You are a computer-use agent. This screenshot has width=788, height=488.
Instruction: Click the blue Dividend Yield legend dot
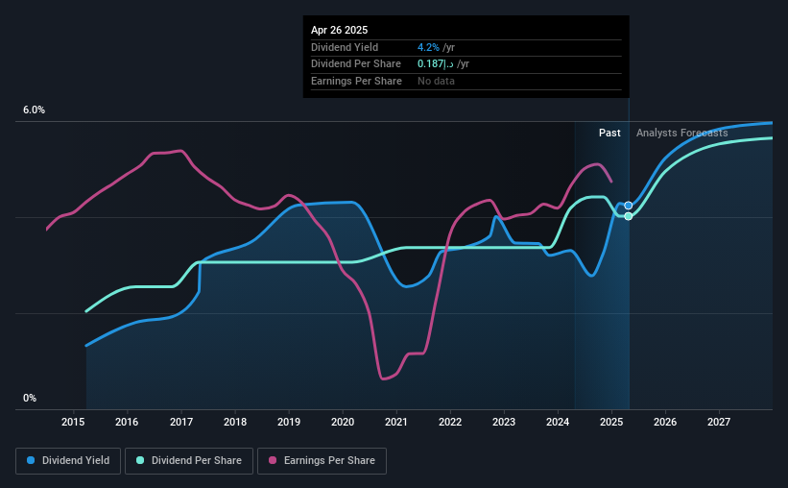(31, 460)
